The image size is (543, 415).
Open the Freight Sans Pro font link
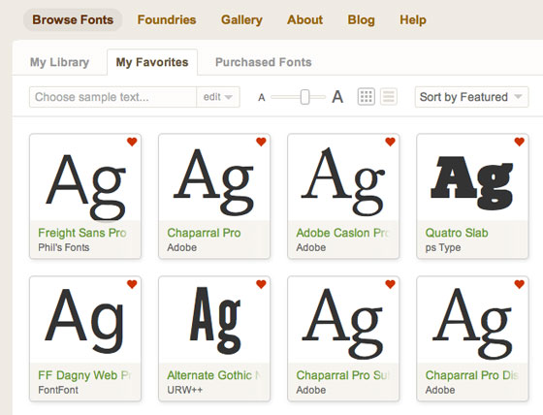tap(82, 233)
